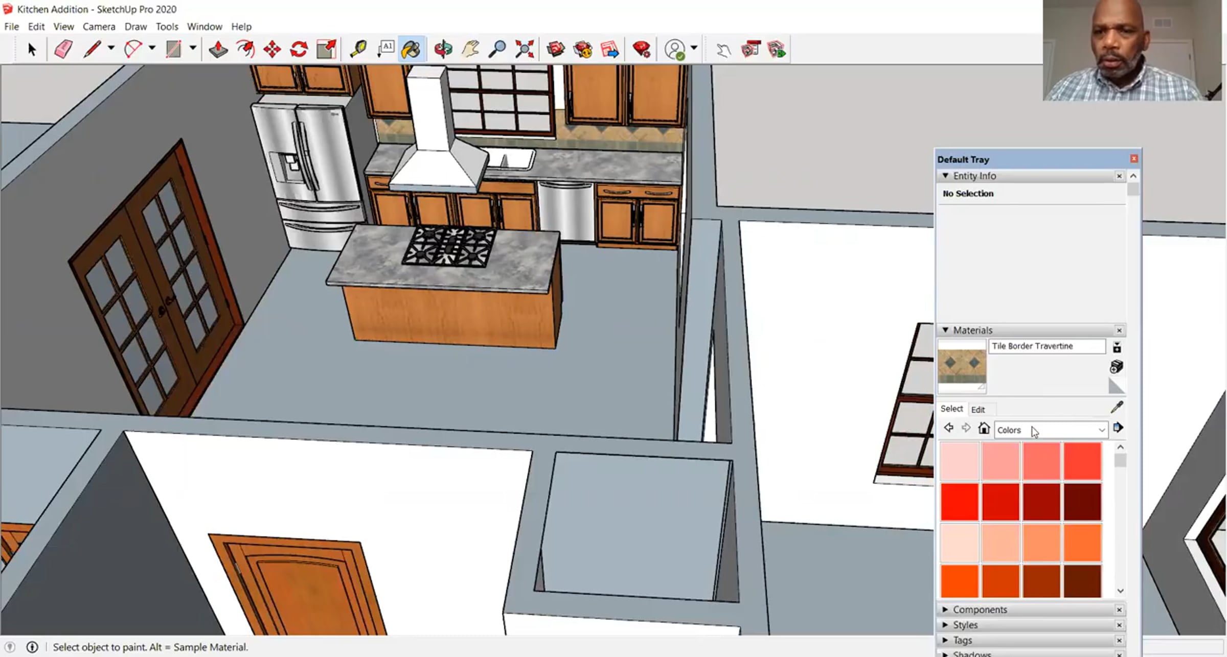
Task: Open the Camera menu
Action: tap(99, 27)
